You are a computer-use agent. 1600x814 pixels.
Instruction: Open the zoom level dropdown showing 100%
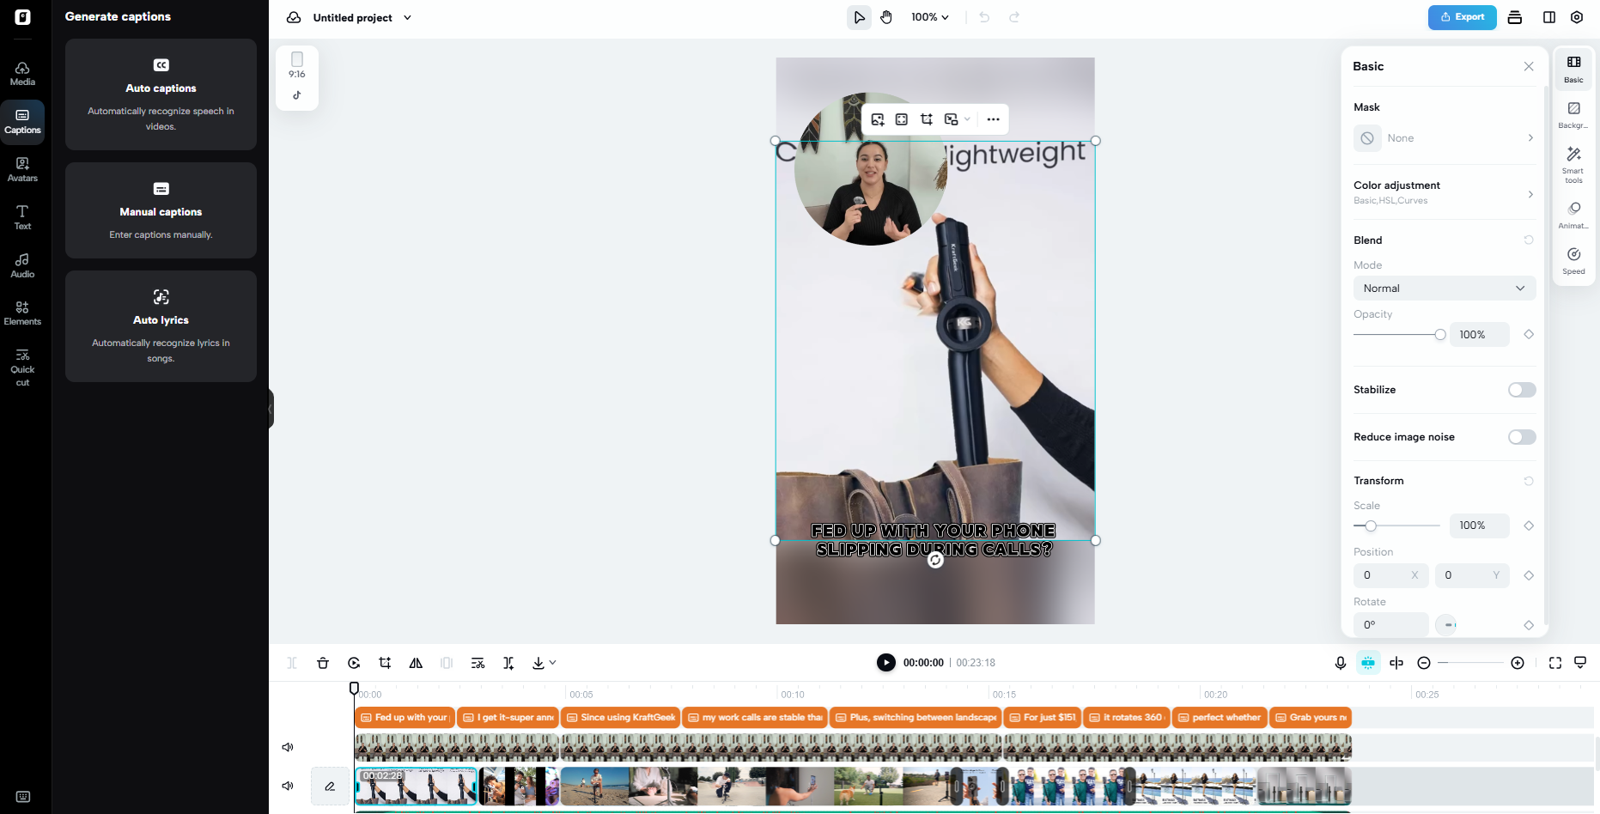(929, 16)
